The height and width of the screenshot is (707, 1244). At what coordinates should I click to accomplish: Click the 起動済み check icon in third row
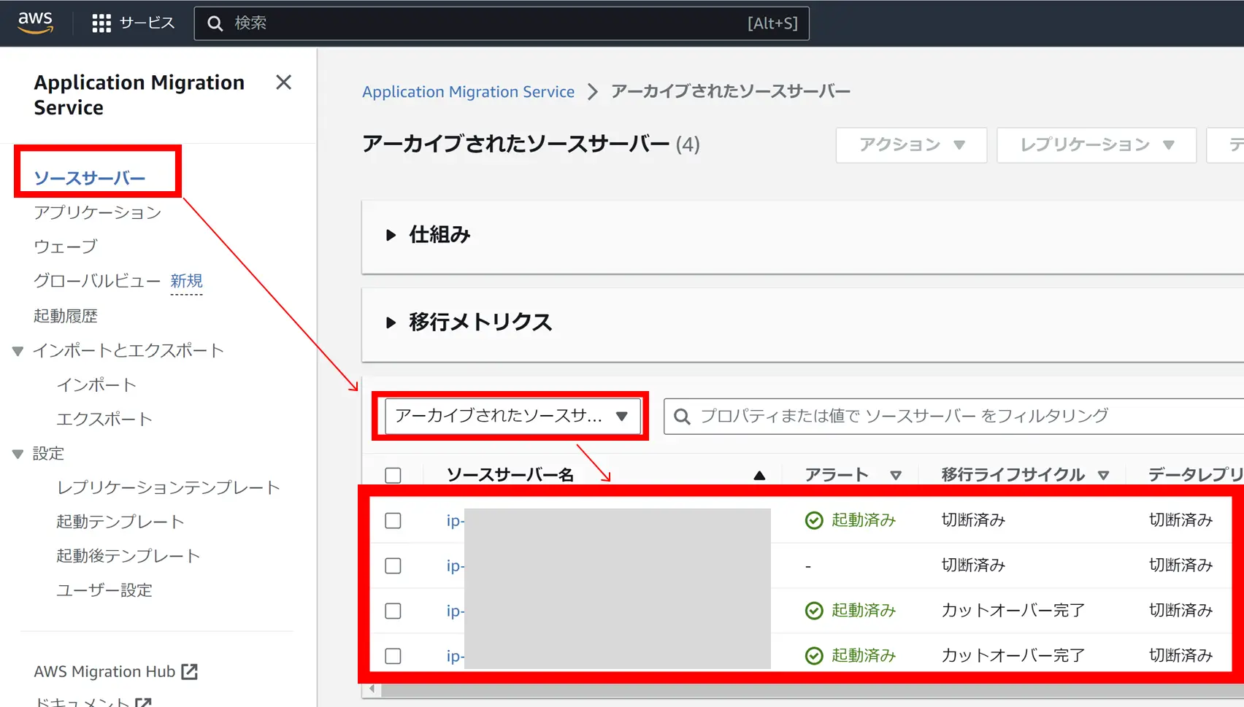coord(814,611)
